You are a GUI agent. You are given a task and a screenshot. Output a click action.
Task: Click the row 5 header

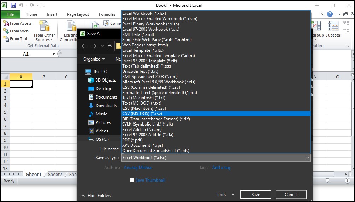coord(5,112)
